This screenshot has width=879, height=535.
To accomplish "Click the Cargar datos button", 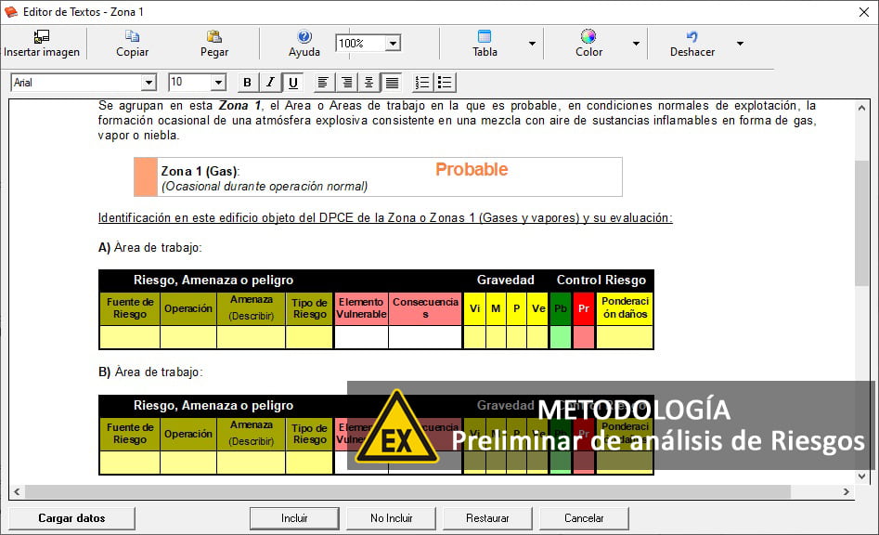I will (71, 518).
